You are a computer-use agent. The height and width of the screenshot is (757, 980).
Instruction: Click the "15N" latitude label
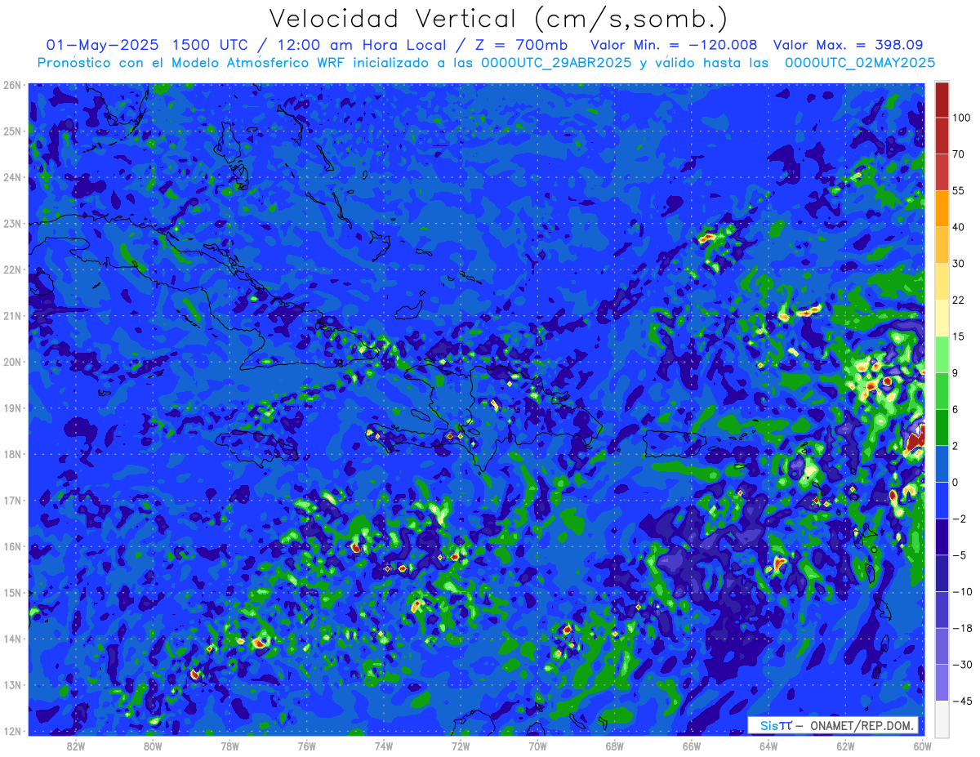pyautogui.click(x=11, y=592)
